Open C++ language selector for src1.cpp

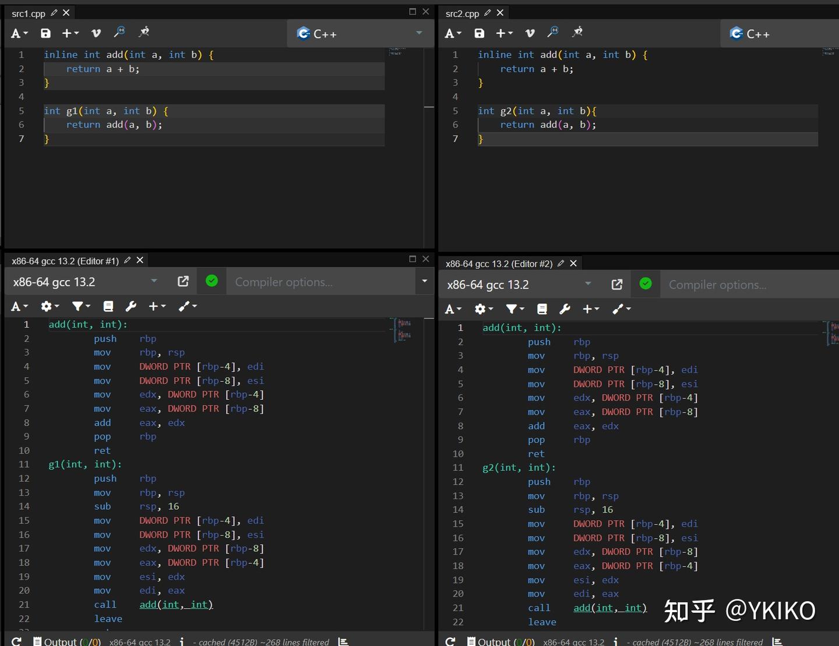tap(361, 33)
